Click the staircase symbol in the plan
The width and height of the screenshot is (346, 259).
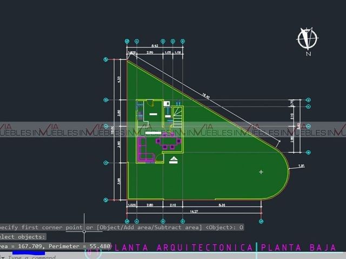coord(178,117)
